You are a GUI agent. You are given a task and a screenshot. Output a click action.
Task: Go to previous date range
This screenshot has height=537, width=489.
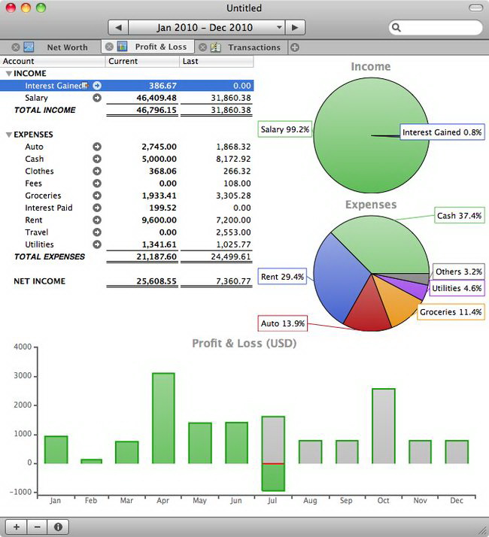click(118, 27)
